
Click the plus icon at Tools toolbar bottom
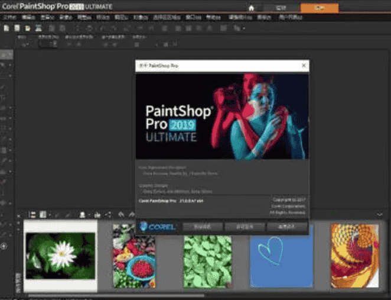pyautogui.click(x=4, y=246)
